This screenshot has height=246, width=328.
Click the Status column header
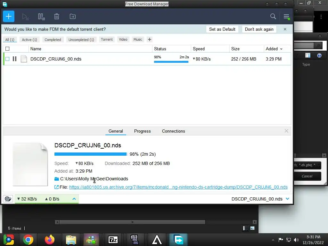click(x=172, y=49)
